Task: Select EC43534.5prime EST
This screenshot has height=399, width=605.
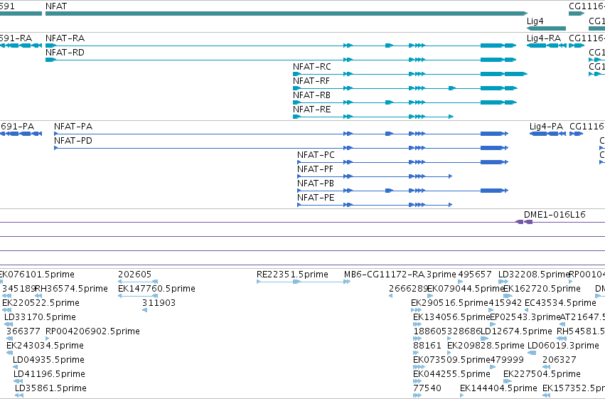Action: coord(560,303)
